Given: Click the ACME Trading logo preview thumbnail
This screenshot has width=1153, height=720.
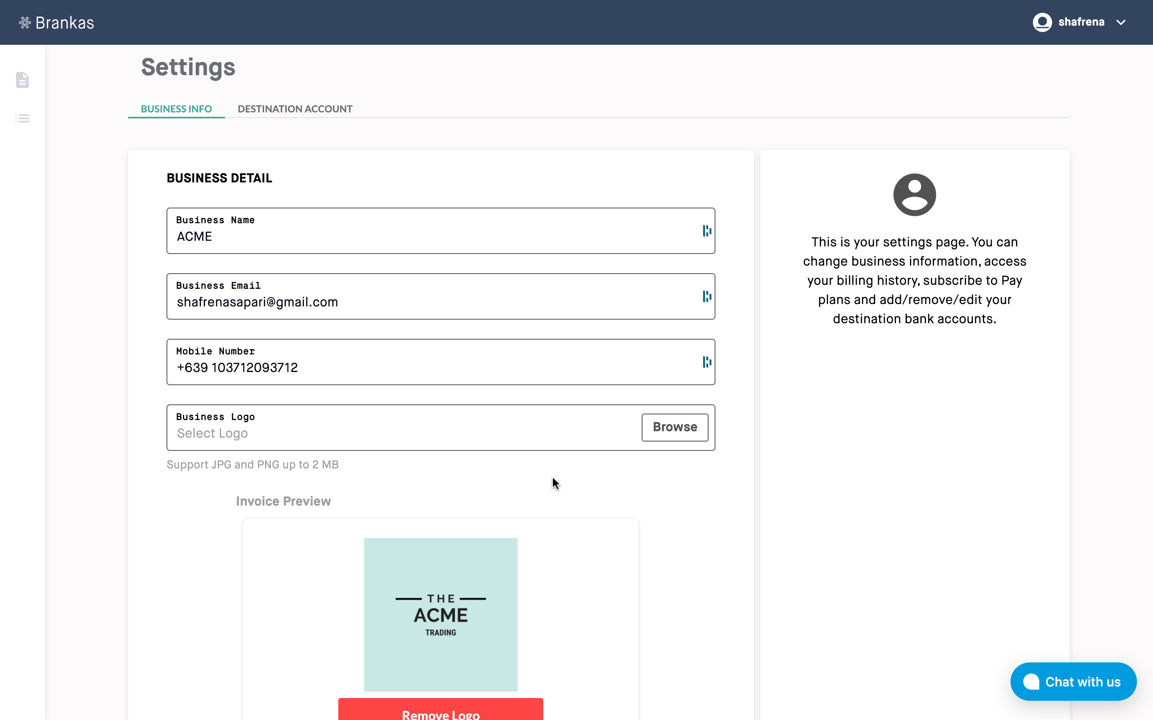Looking at the screenshot, I should tap(440, 614).
